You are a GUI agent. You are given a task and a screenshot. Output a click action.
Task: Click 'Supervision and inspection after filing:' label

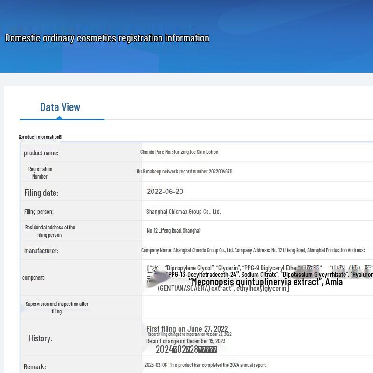[x=57, y=307]
